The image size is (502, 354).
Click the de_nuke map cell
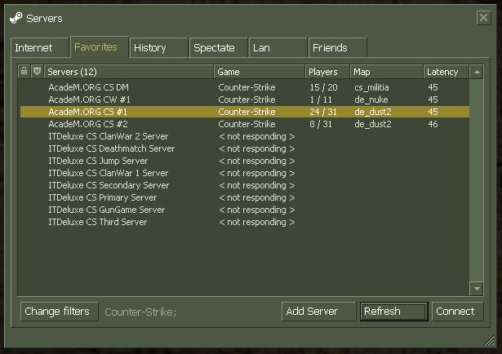(x=371, y=100)
